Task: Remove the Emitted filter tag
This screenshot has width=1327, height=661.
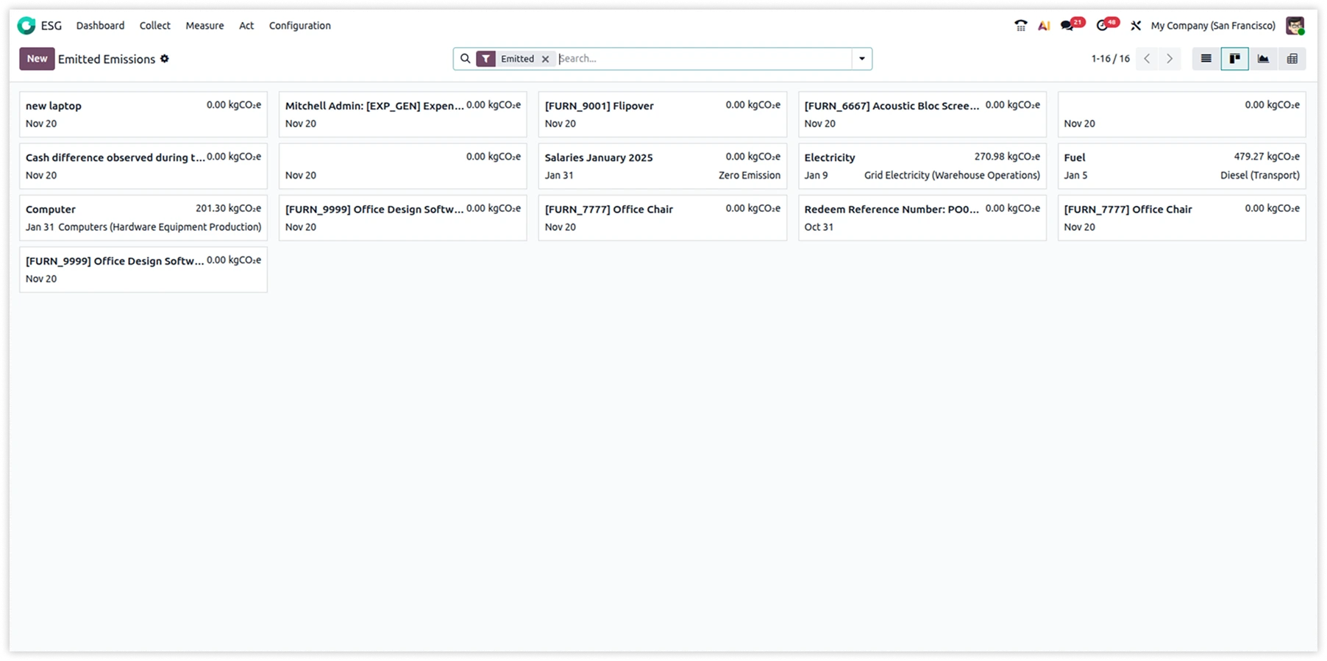Action: 545,59
